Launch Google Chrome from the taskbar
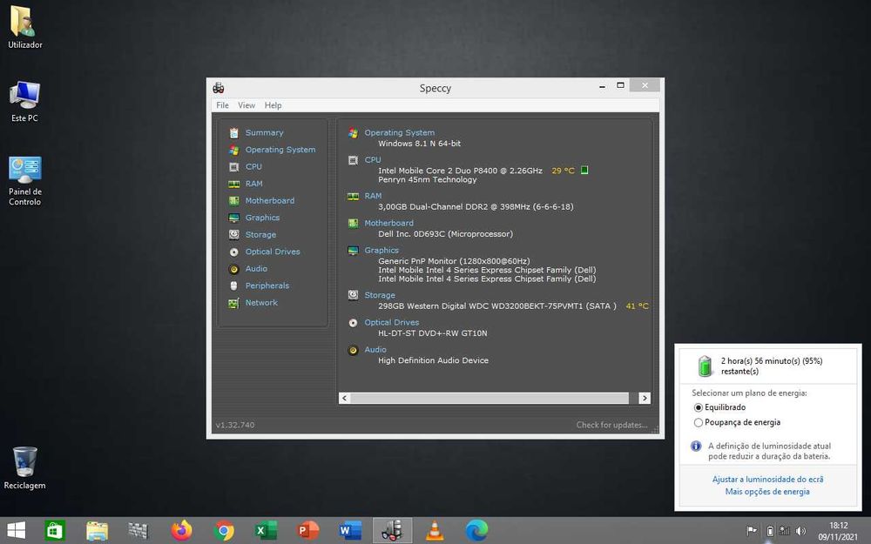The width and height of the screenshot is (871, 544). coord(224,531)
